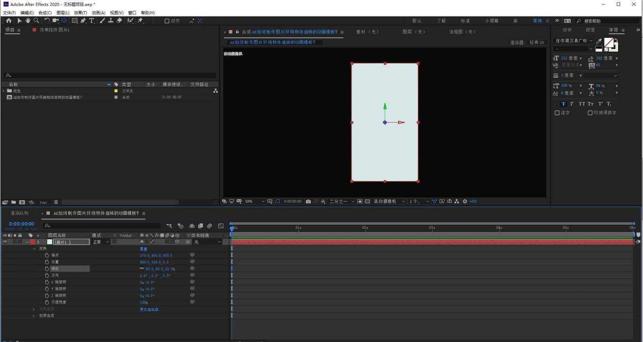Image resolution: width=643 pixels, height=342 pixels.
Task: Collapse the 变换 transform group
Action: [34, 249]
